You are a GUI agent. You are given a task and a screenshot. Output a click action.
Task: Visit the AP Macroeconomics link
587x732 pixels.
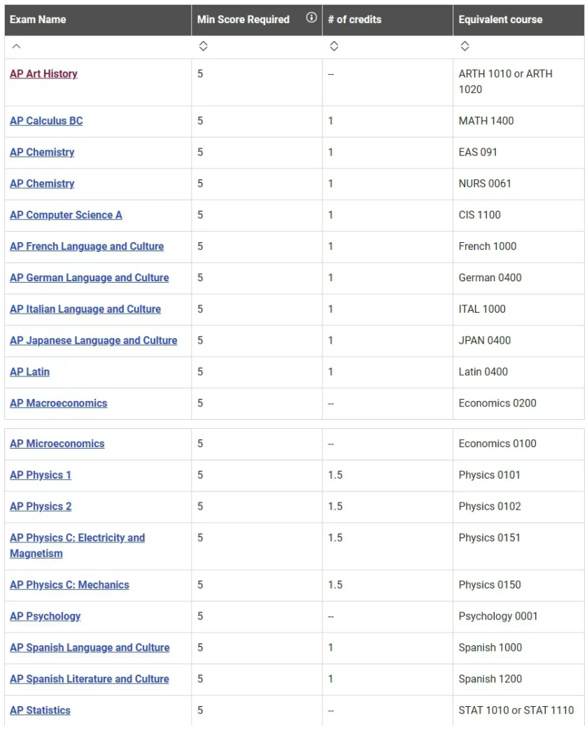pos(58,404)
